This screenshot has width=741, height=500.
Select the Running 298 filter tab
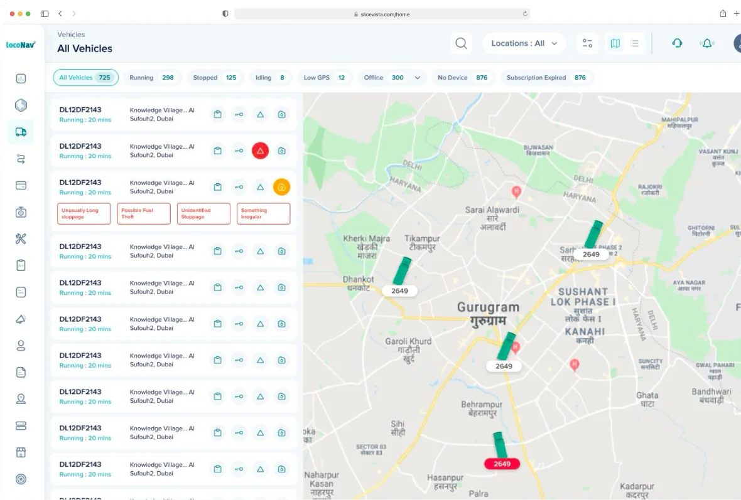[x=151, y=78]
